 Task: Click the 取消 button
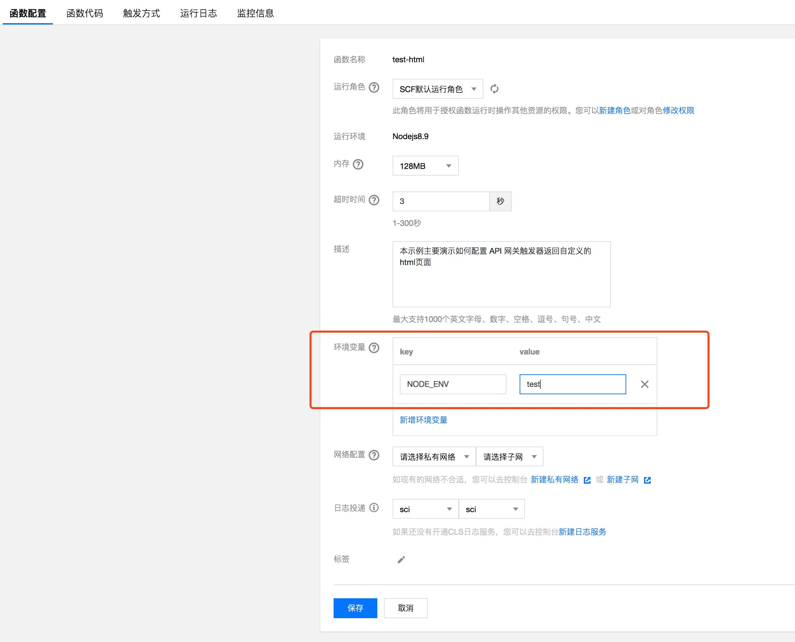coord(405,608)
